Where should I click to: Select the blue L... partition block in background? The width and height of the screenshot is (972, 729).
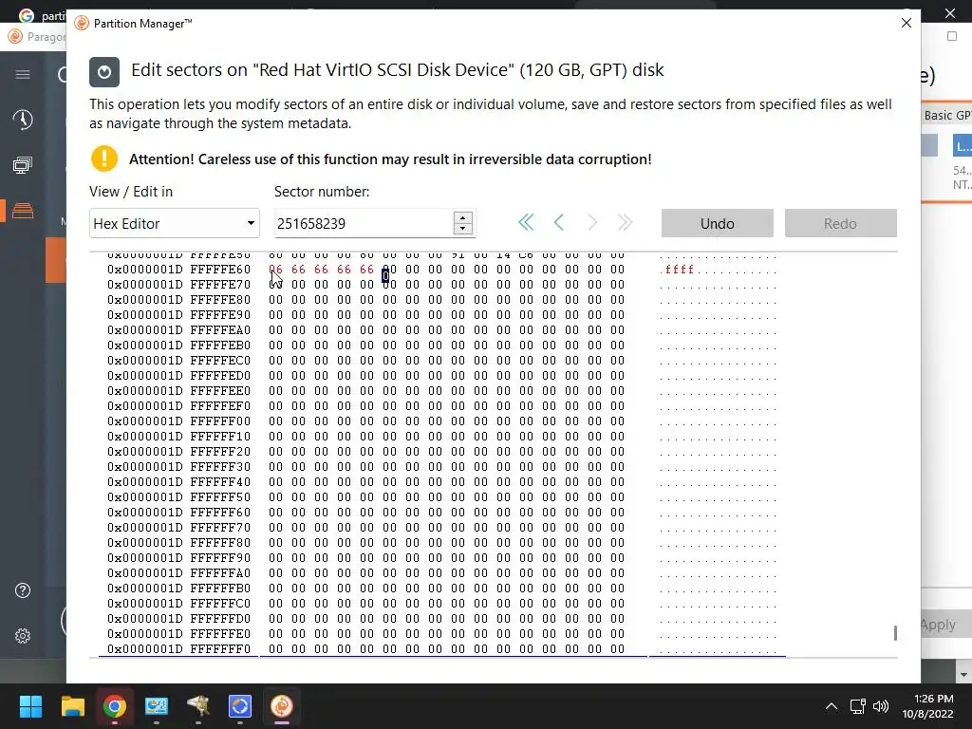[963, 146]
